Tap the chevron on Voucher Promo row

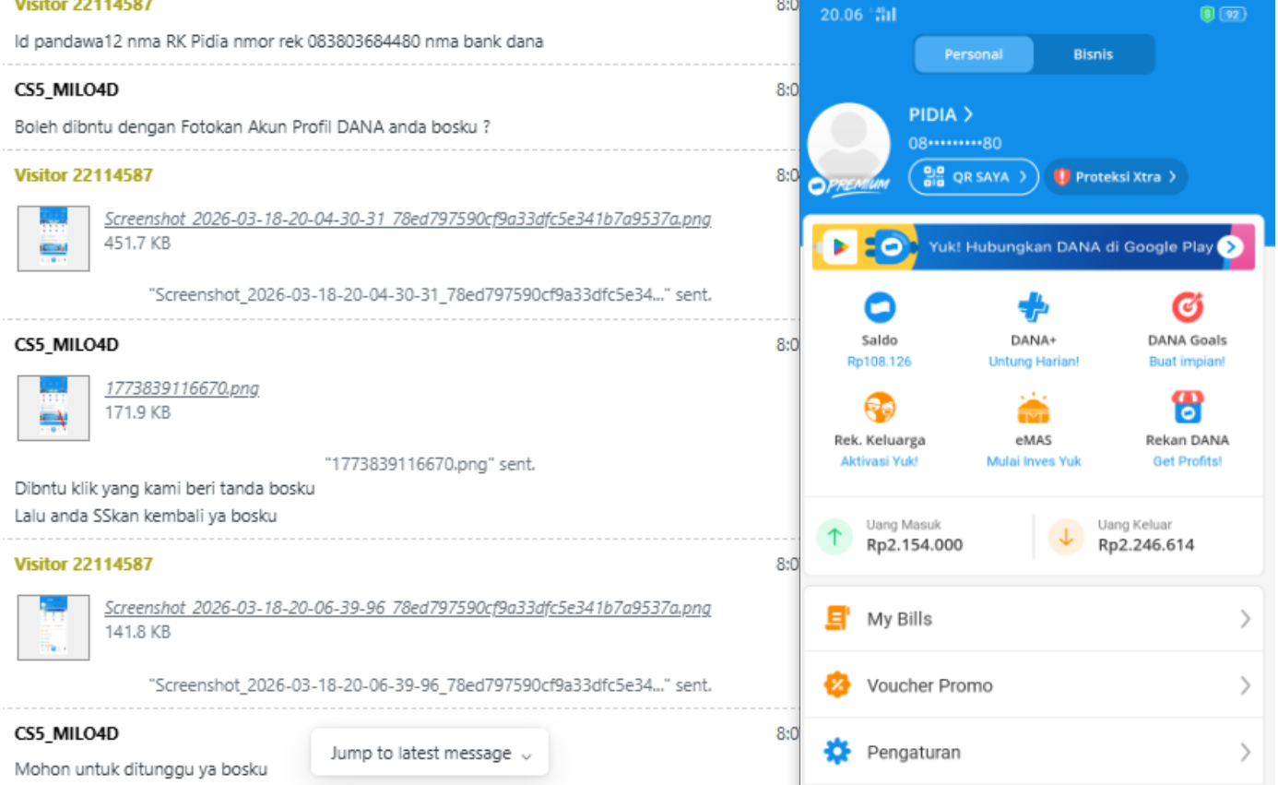[1245, 684]
